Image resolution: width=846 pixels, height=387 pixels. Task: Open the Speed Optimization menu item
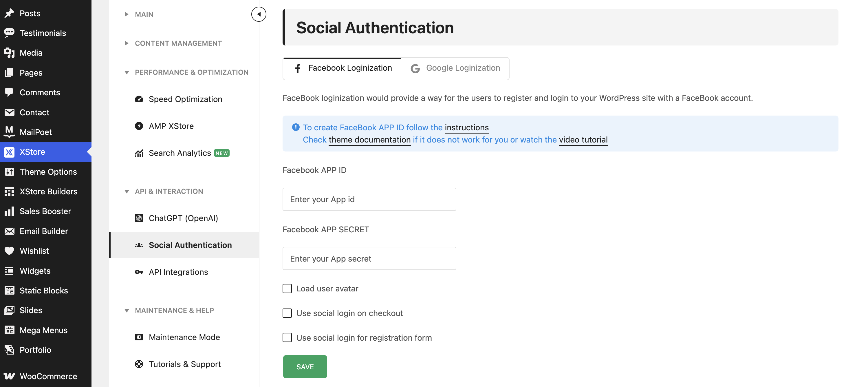184,99
